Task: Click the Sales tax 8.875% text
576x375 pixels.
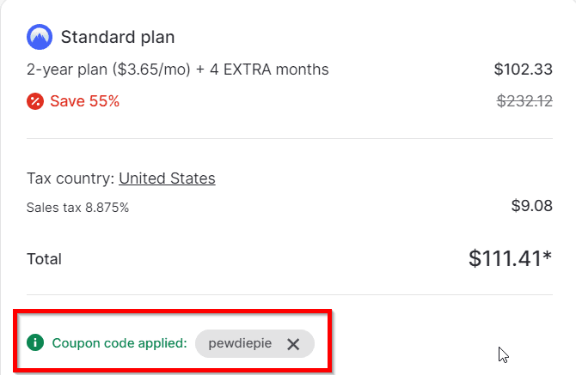Action: click(77, 207)
